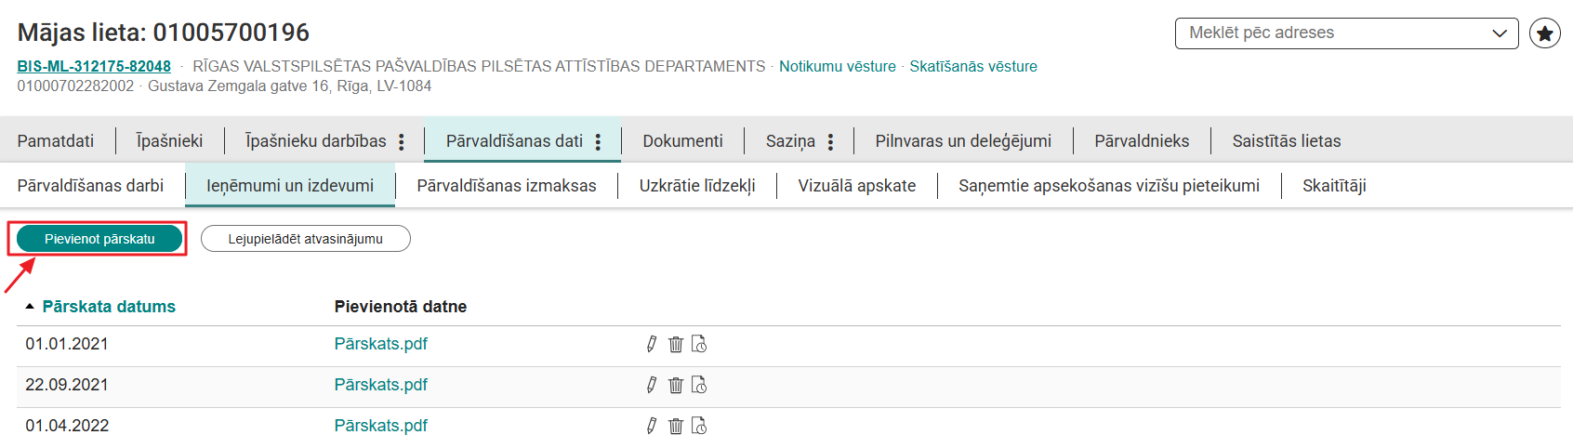Select the Ieņēmumi un izdevumi subtab
The width and height of the screenshot is (1573, 448).
tap(290, 186)
